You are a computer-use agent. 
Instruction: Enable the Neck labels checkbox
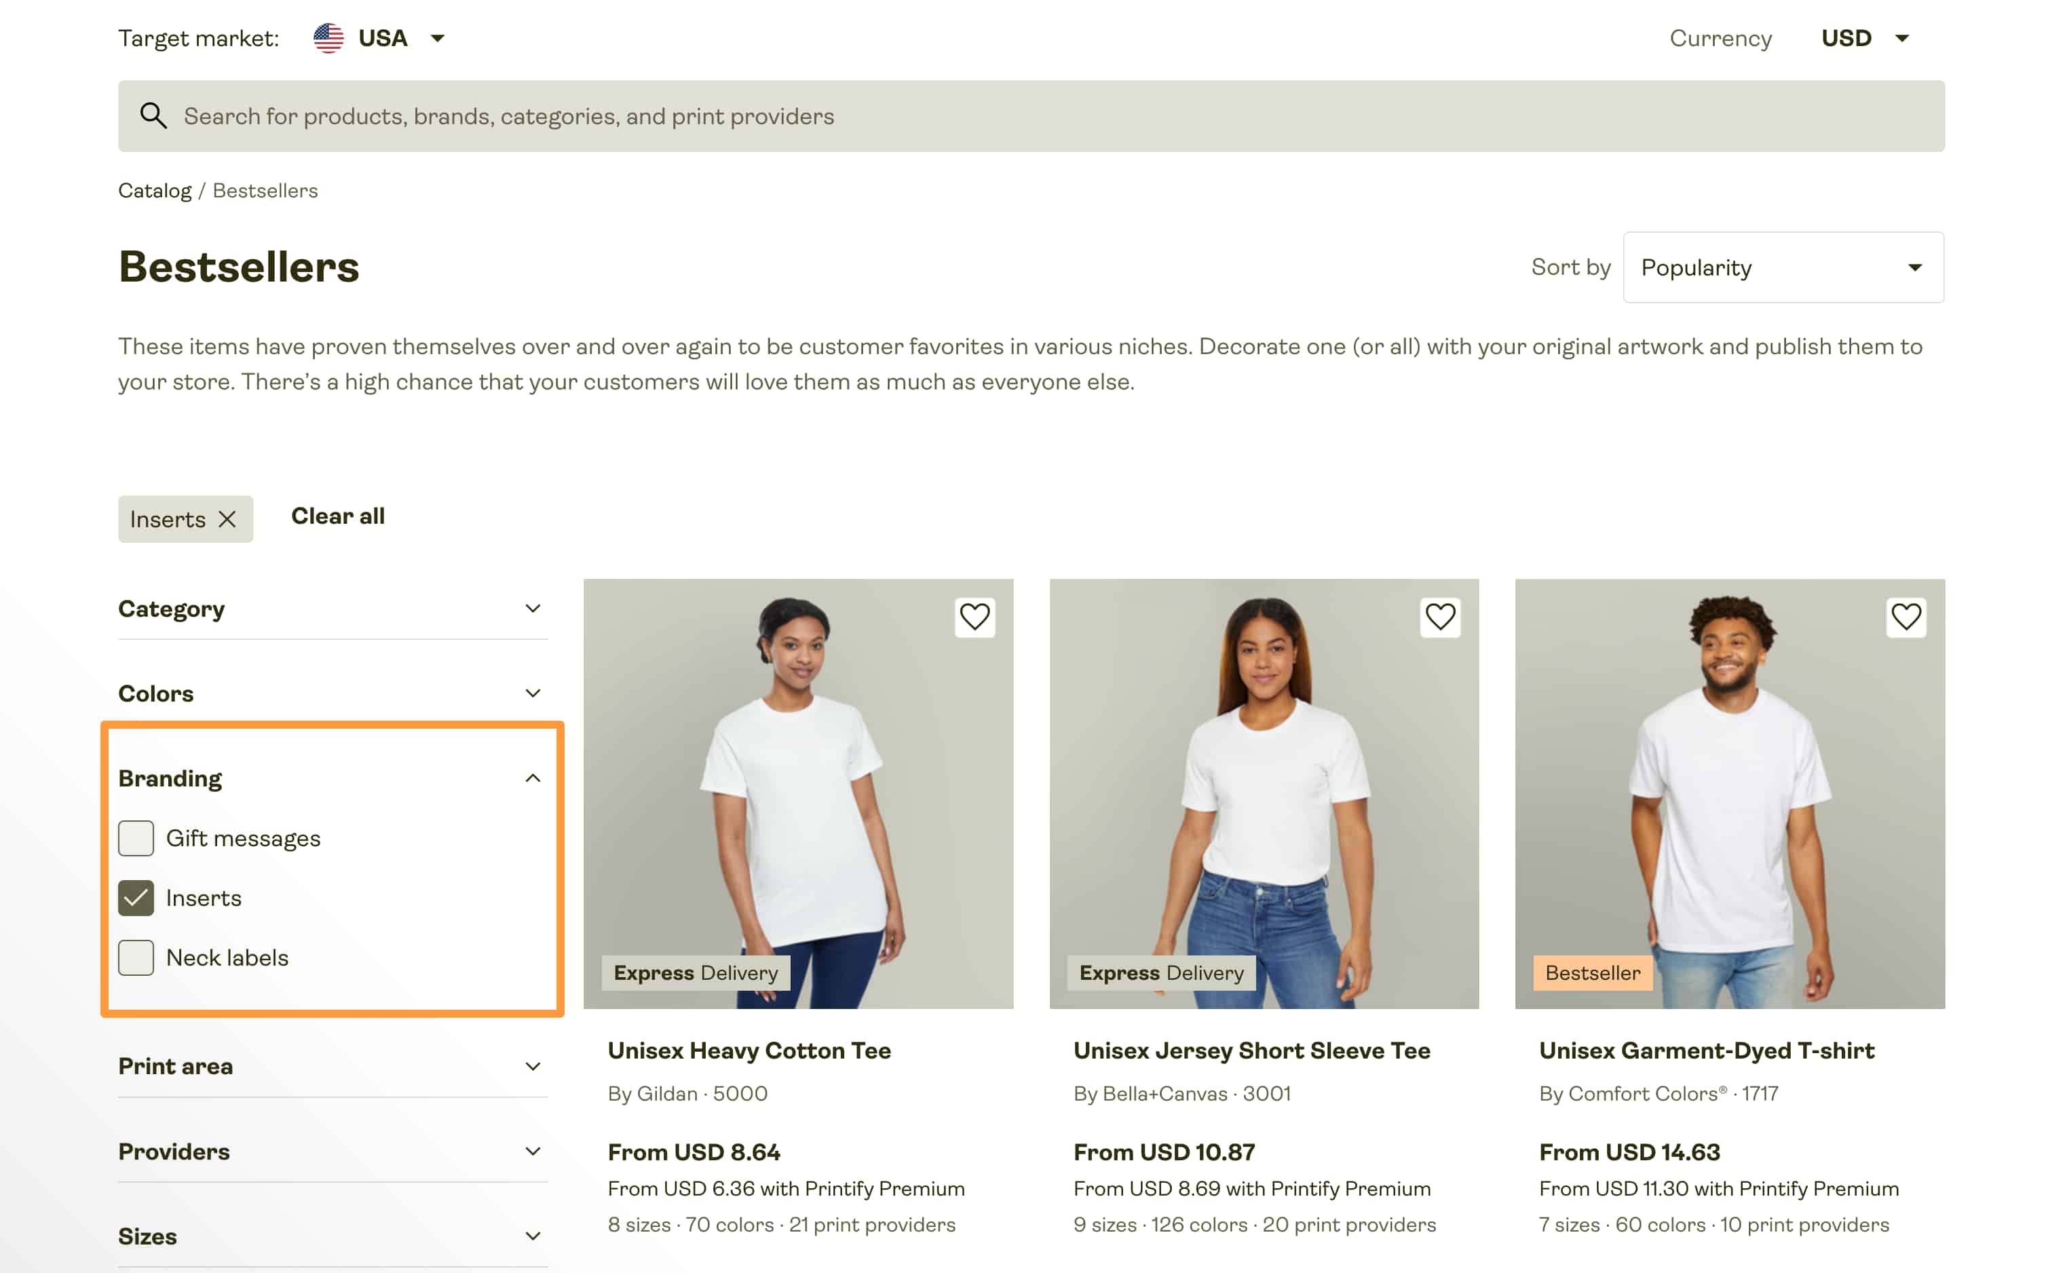pos(136,957)
